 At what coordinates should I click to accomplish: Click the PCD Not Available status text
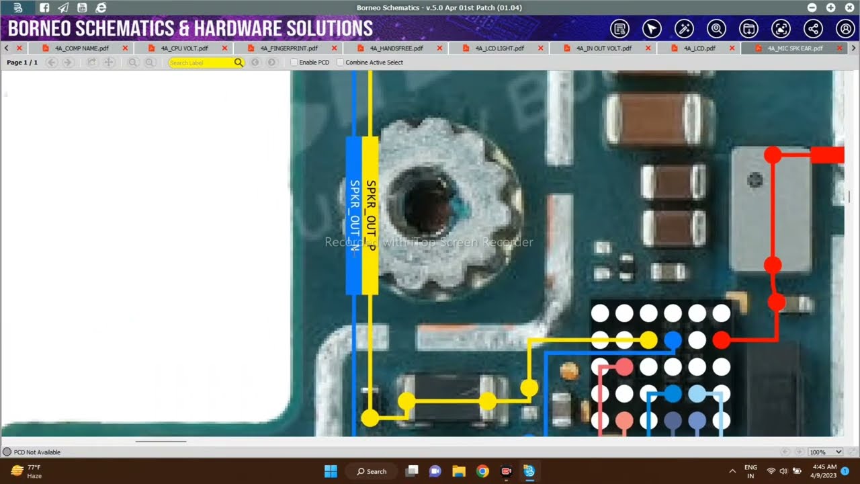click(x=37, y=452)
